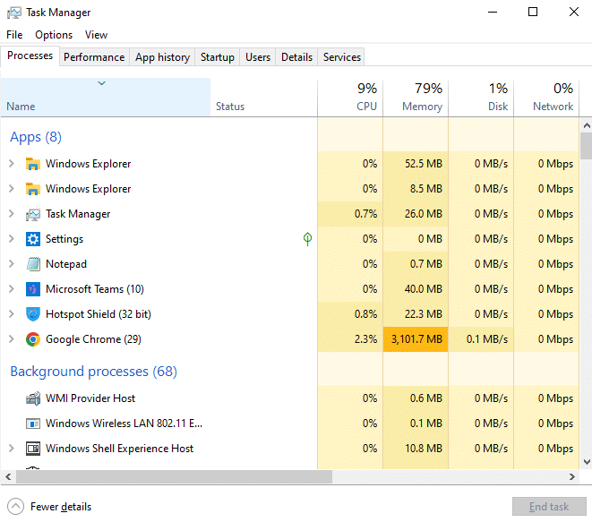Sort processes by CPU column
The height and width of the screenshot is (522, 592).
(350, 97)
